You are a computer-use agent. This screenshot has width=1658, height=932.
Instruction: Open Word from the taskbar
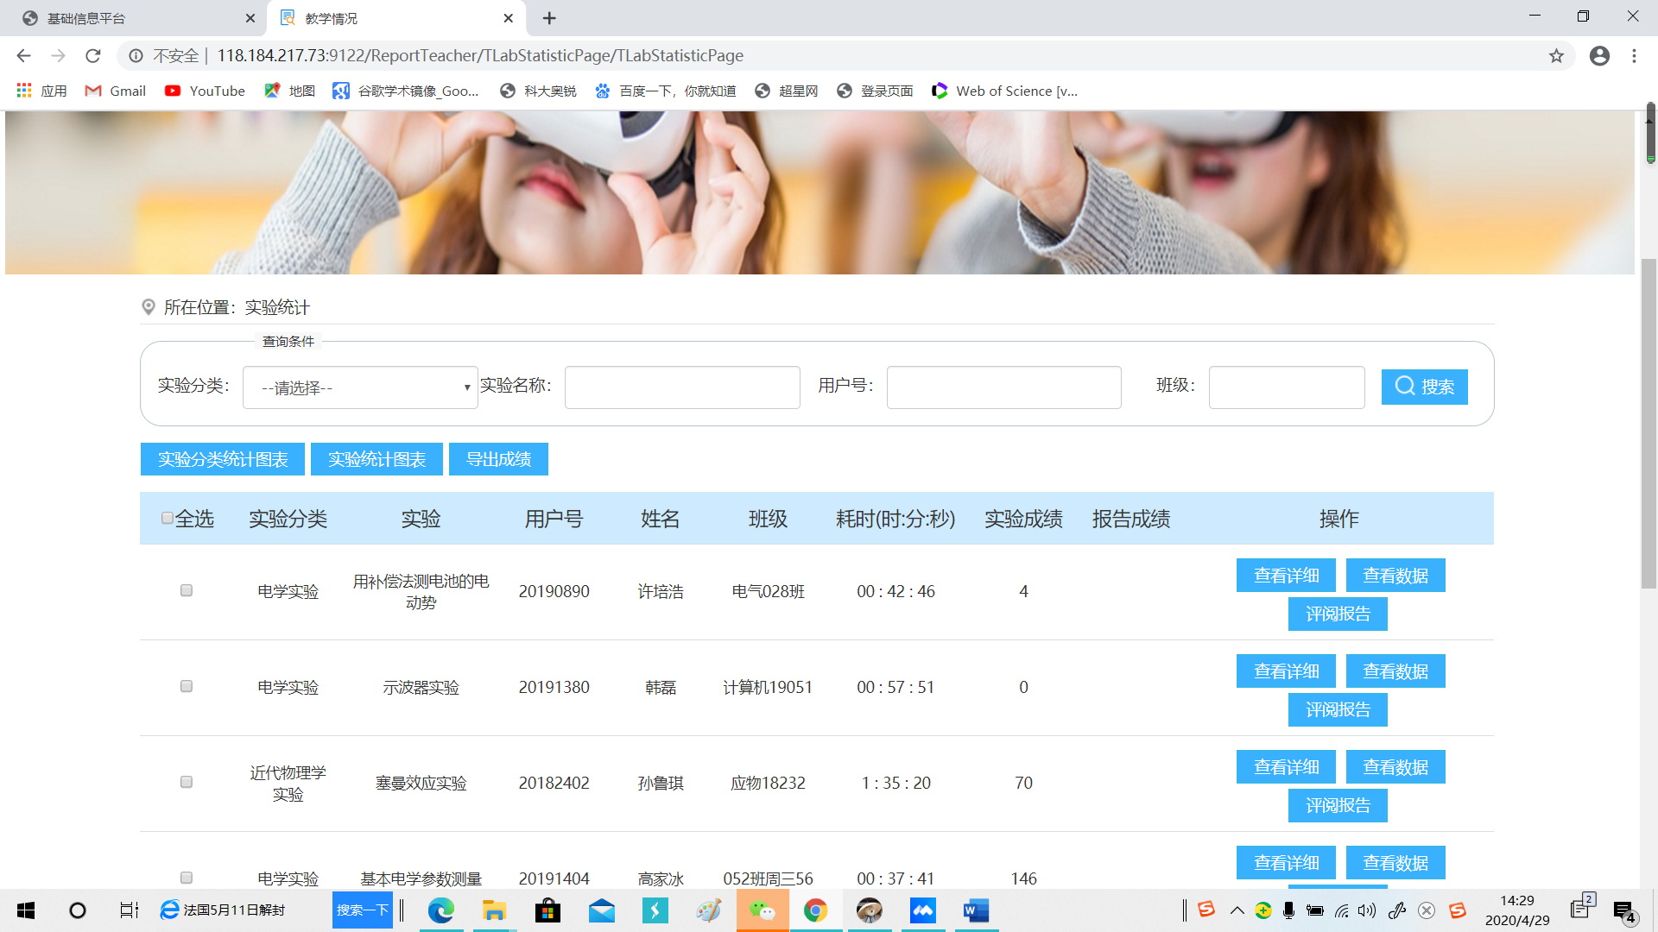976,910
